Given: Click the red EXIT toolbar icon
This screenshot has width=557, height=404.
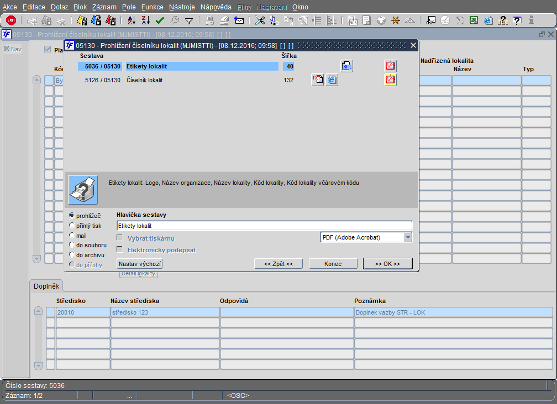Looking at the screenshot, I should pos(11,20).
